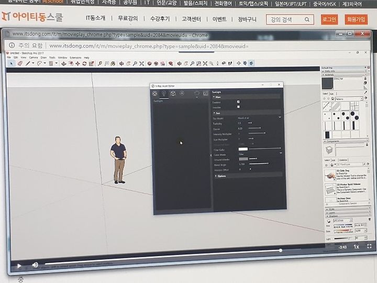
Task: Open UTC time zone dropdown in Shadows
Action: coord(342,221)
